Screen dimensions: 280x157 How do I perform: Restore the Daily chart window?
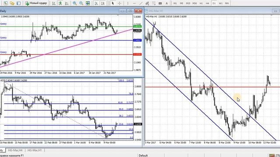[130, 11]
